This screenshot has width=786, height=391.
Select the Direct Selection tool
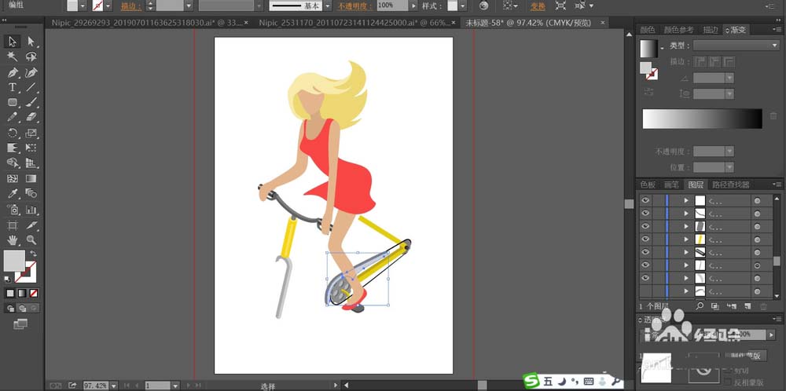(x=31, y=42)
